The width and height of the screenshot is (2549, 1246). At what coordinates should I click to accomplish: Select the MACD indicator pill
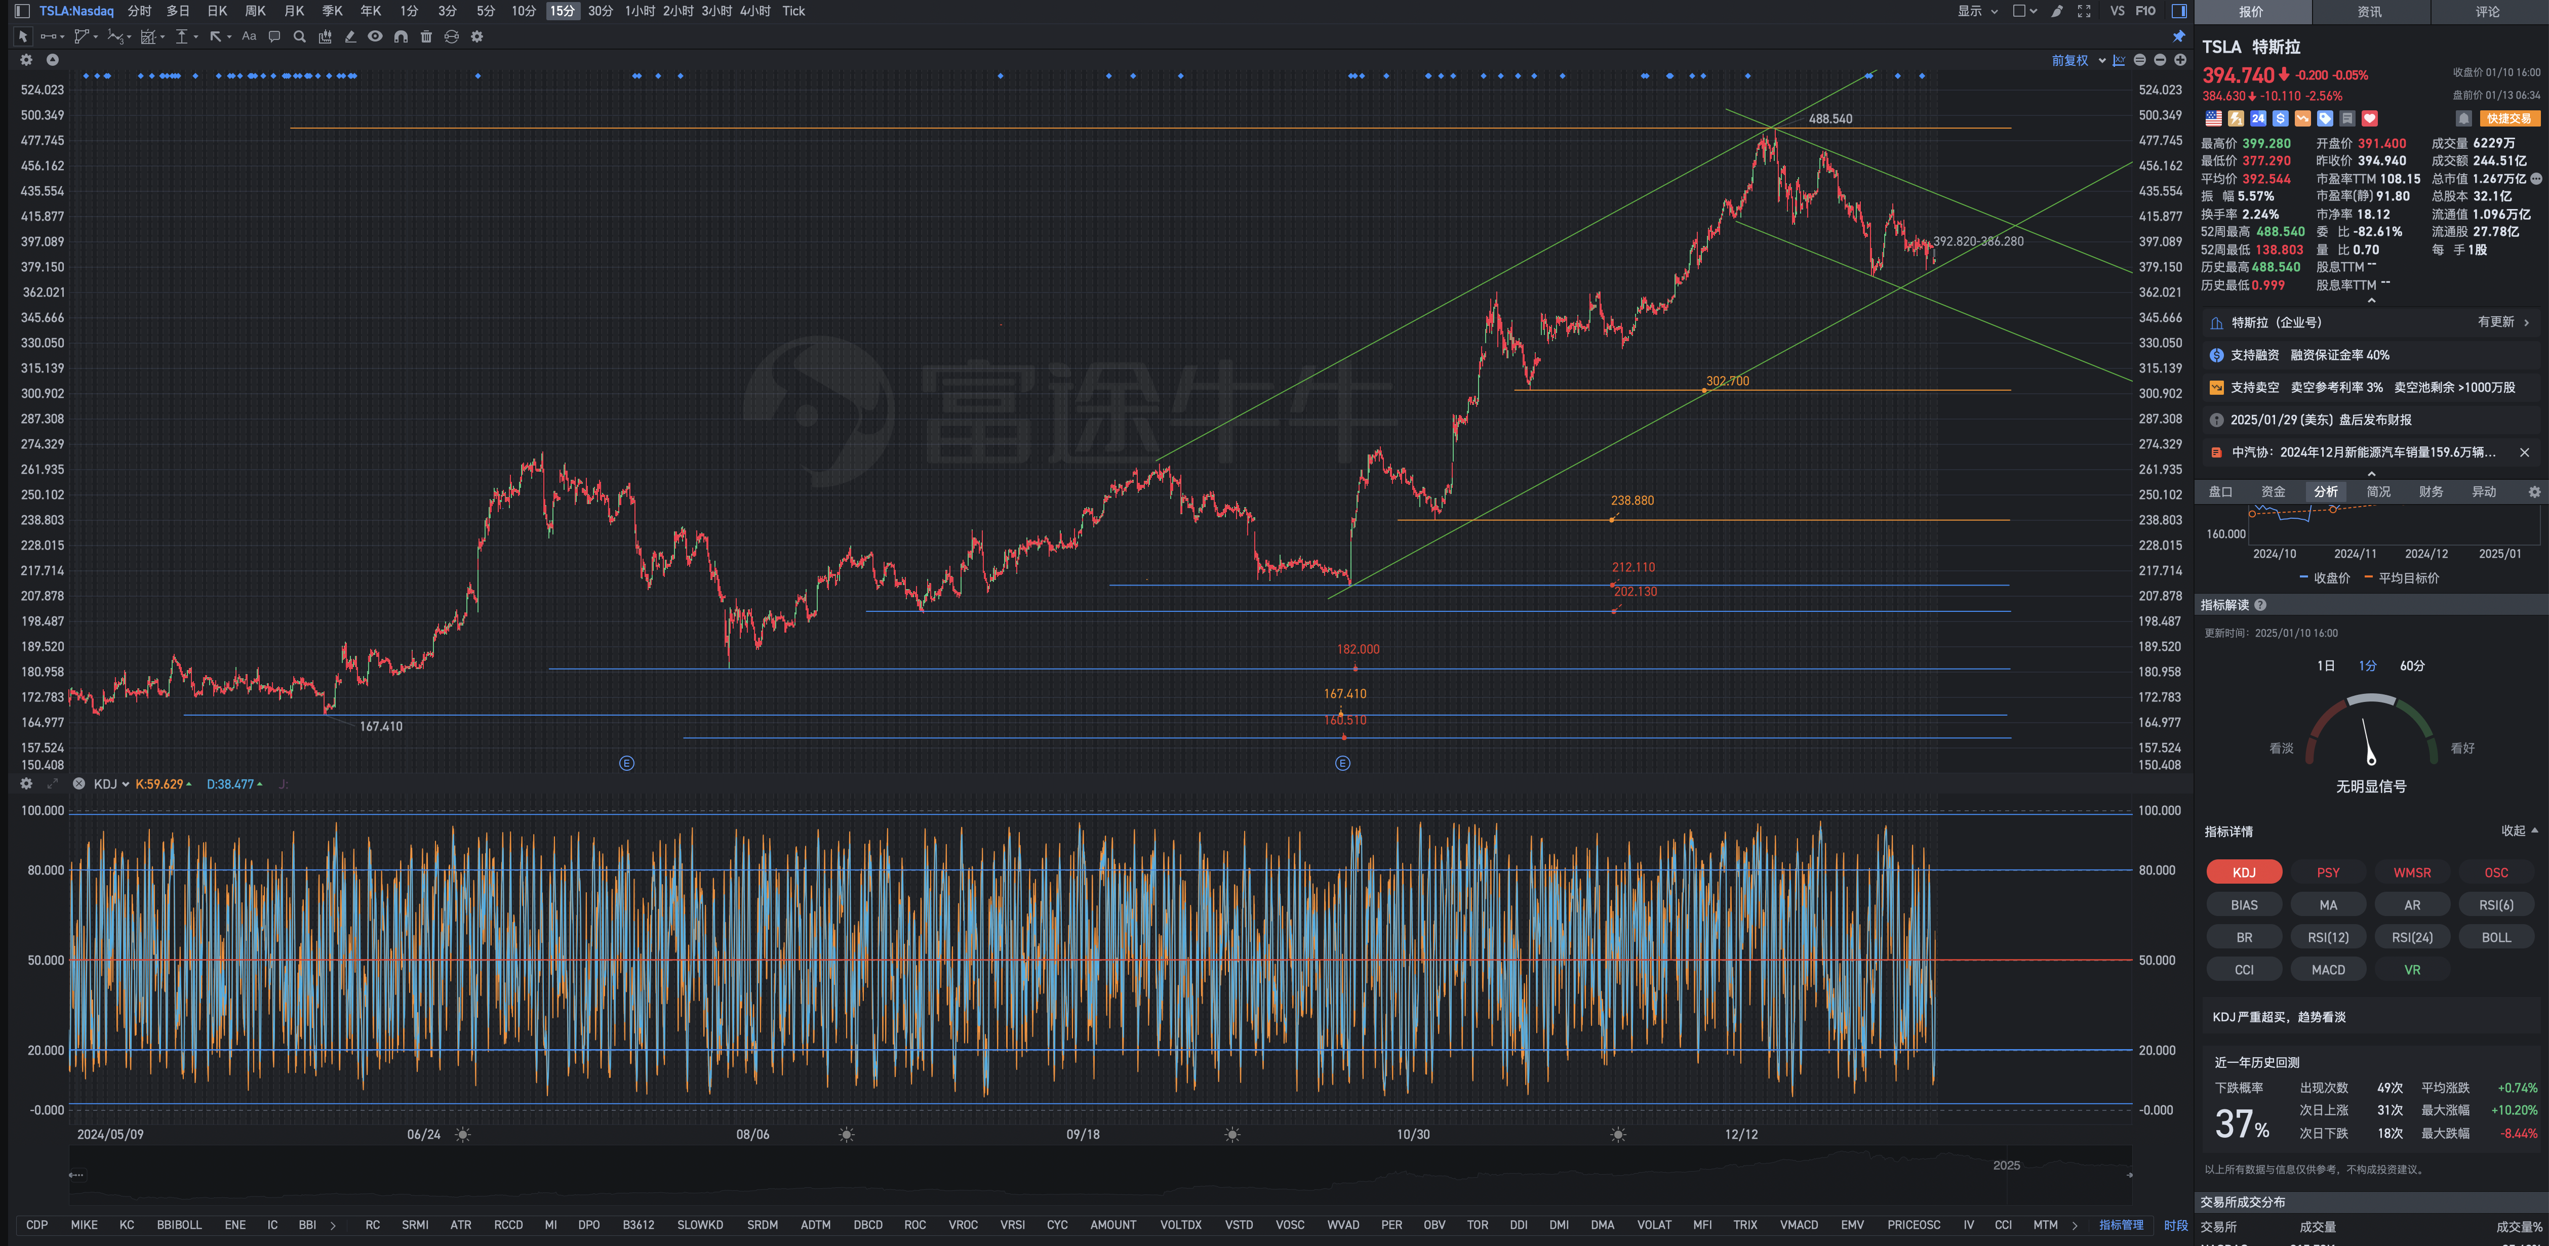pos(2327,970)
